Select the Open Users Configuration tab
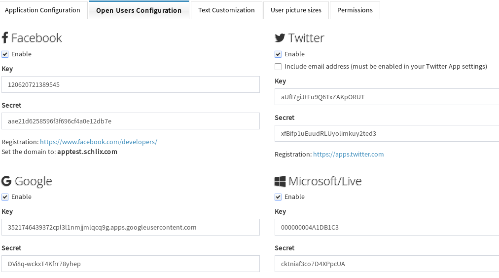499x278 pixels. coord(139,10)
